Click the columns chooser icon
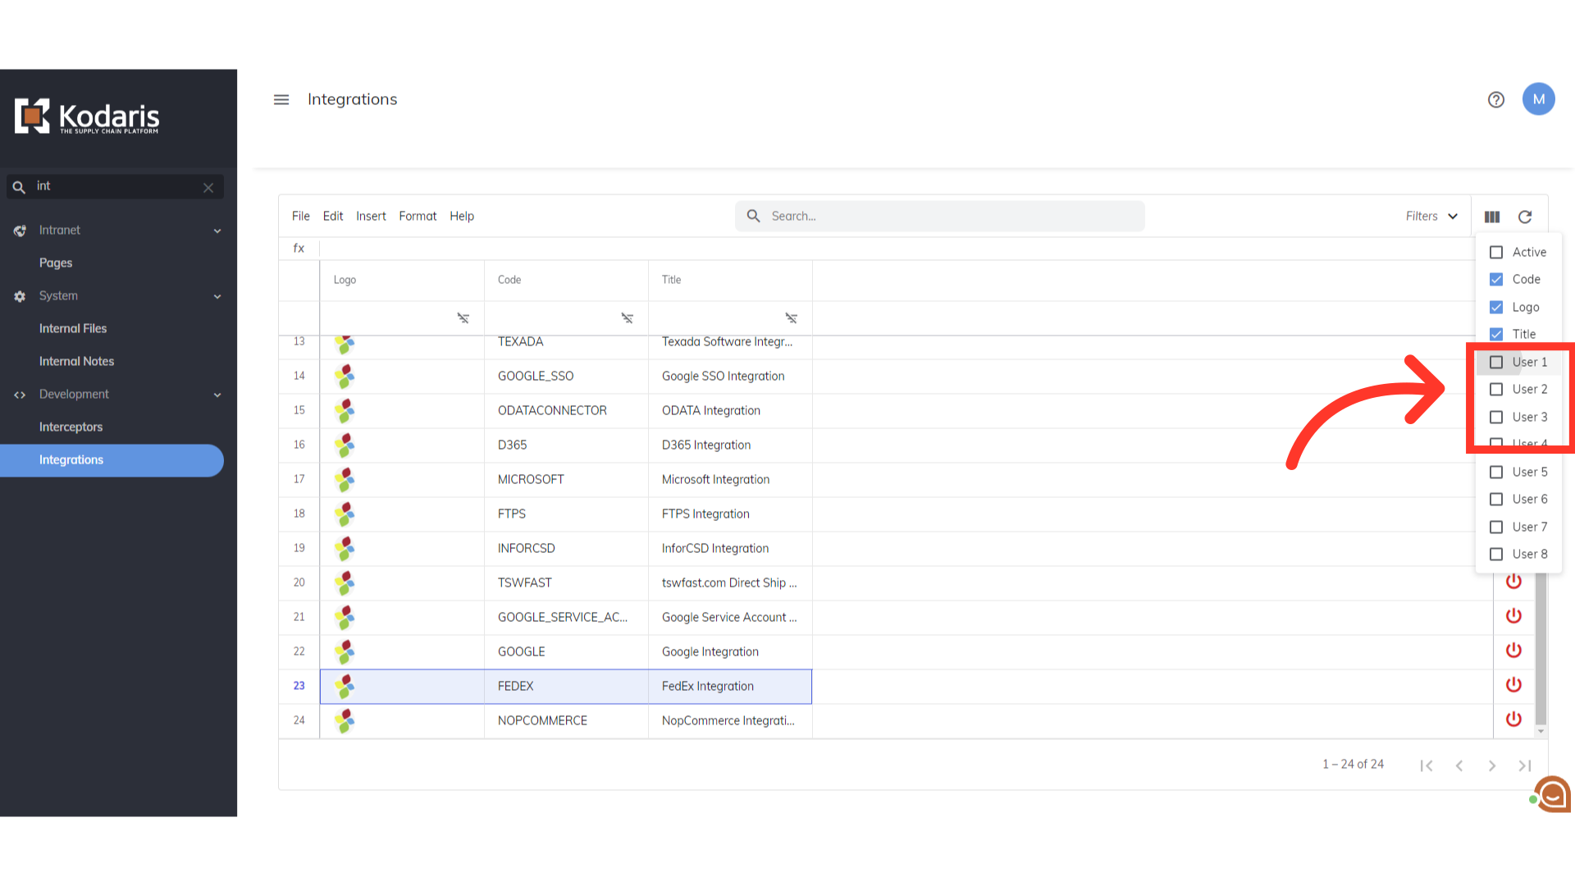The image size is (1575, 886). (1492, 217)
